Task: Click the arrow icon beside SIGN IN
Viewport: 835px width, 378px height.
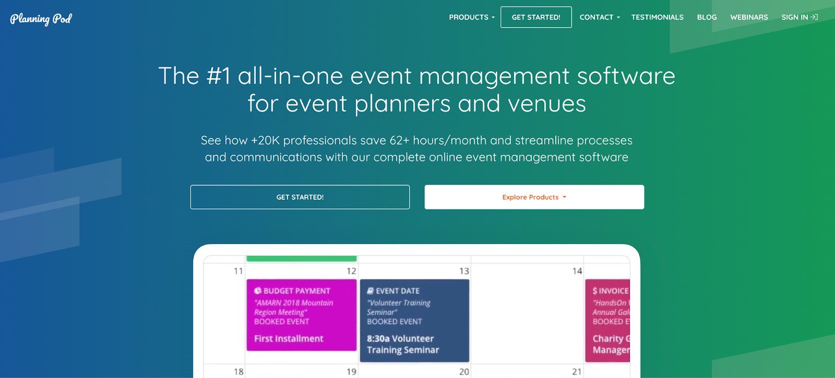Action: (814, 17)
